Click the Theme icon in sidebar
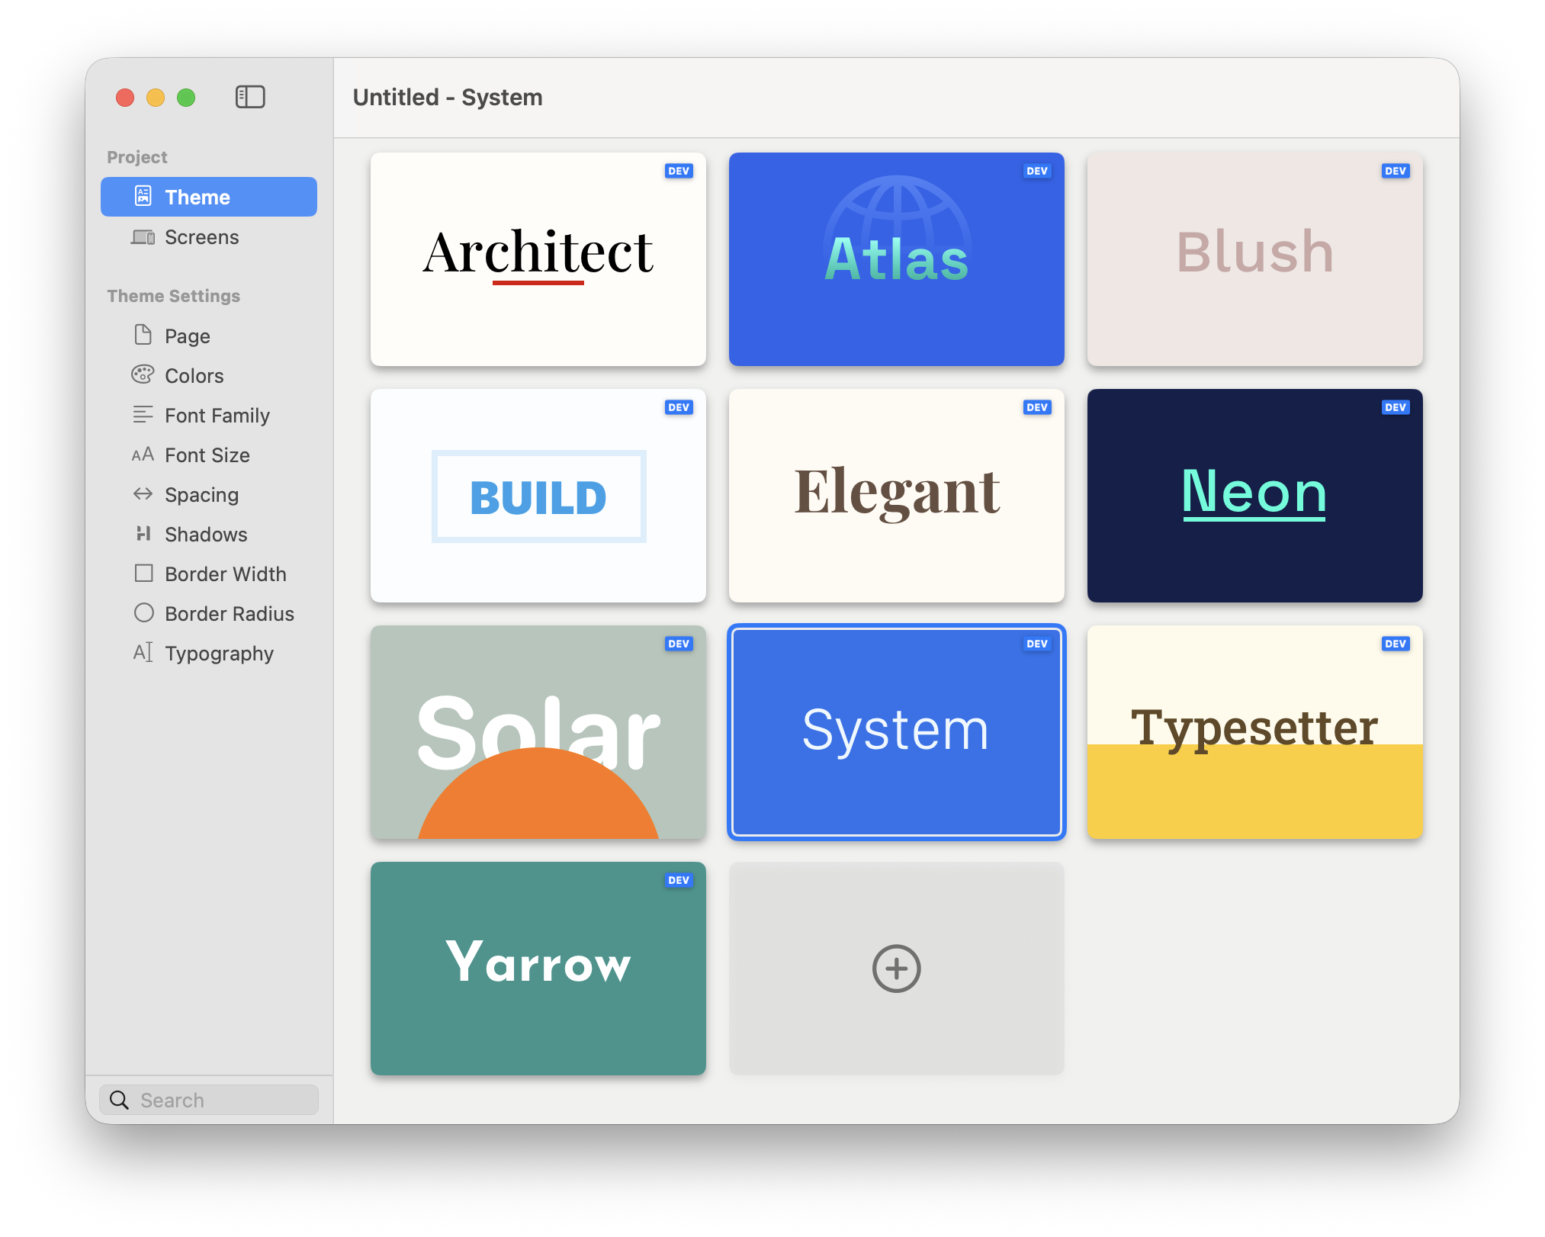The image size is (1545, 1237). 143,196
